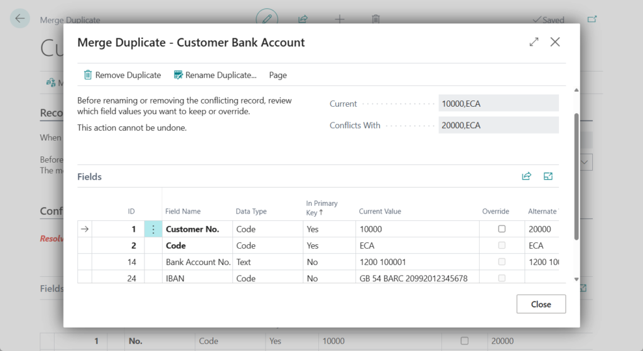Click the dialog's vertical scrollbar

[x=575, y=176]
